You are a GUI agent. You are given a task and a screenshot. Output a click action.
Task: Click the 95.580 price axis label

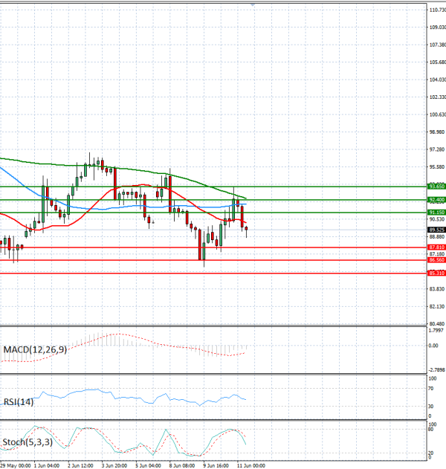pyautogui.click(x=437, y=167)
